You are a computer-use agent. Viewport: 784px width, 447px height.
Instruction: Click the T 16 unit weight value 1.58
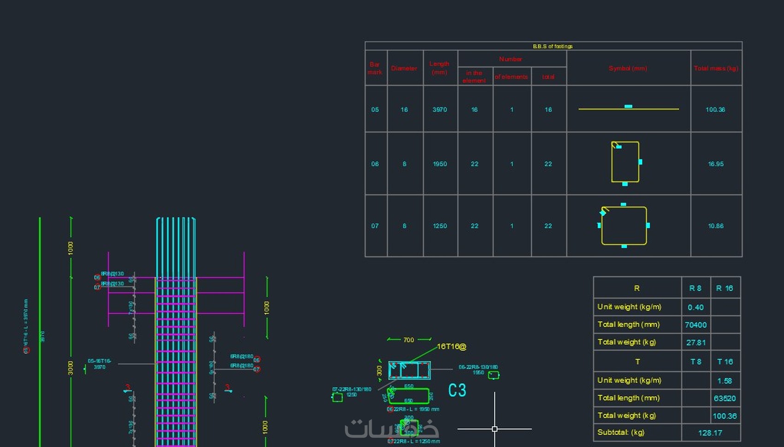pos(725,381)
